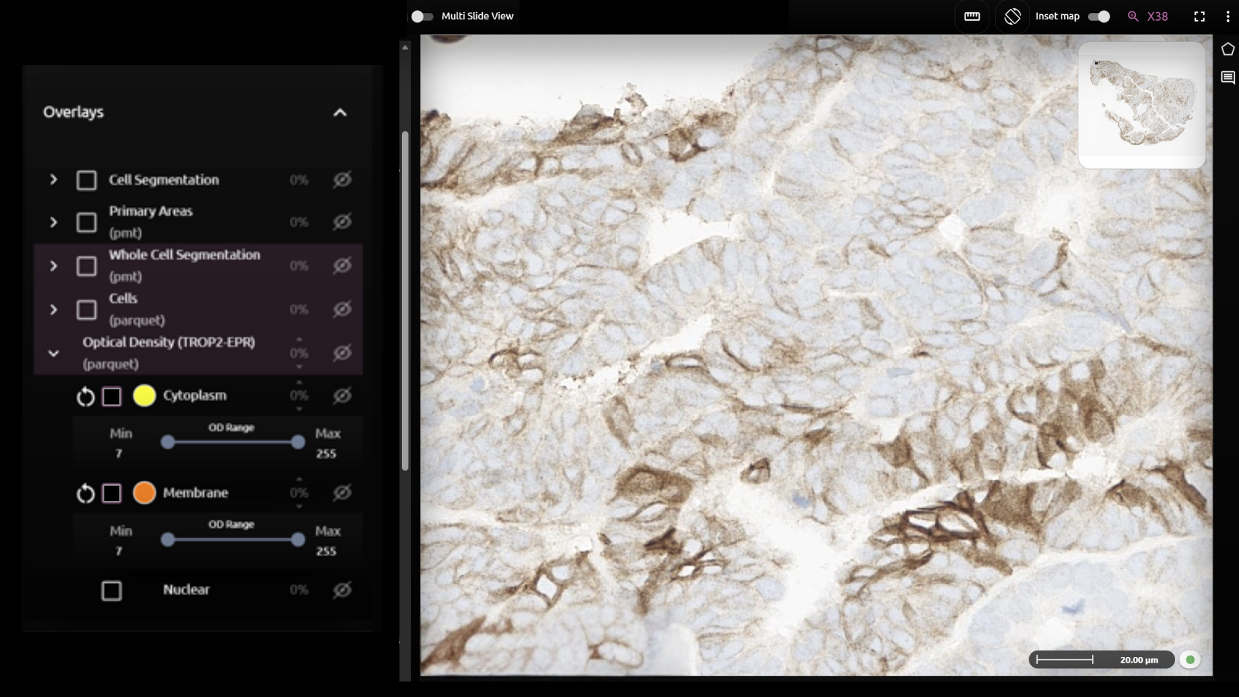Screen dimensions: 1239x697
Task: Open the yellow Cytoplasm color swatch
Action: [145, 396]
